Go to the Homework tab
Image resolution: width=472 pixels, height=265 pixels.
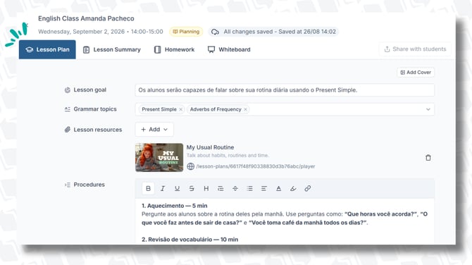point(174,49)
